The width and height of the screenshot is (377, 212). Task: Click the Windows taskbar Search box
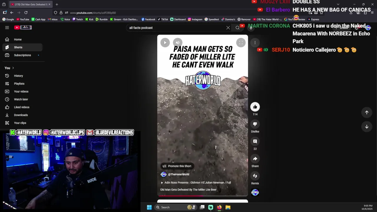point(175,207)
